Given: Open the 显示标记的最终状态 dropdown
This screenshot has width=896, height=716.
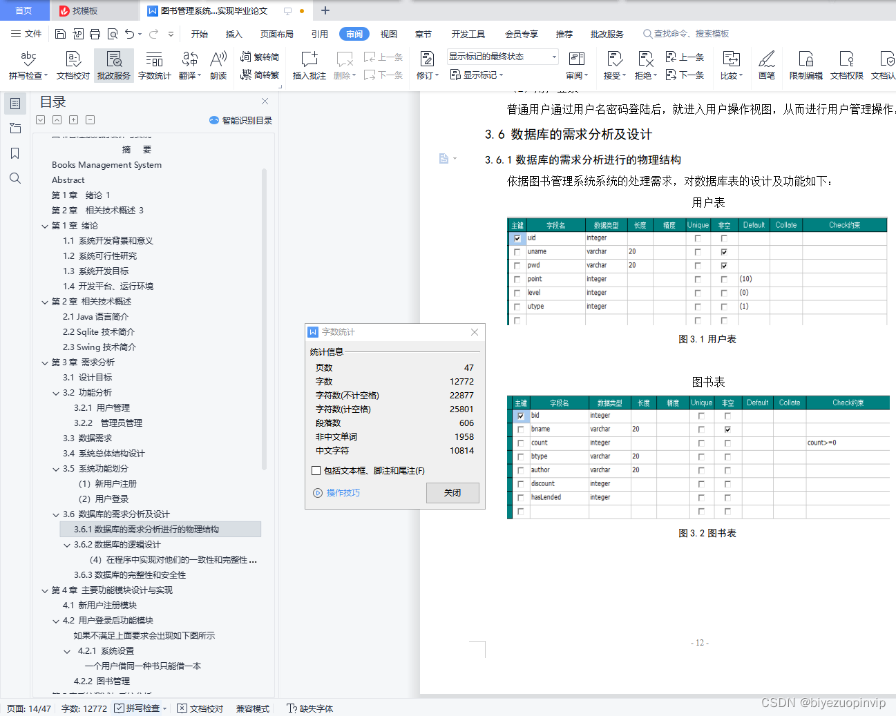Looking at the screenshot, I should [x=502, y=57].
